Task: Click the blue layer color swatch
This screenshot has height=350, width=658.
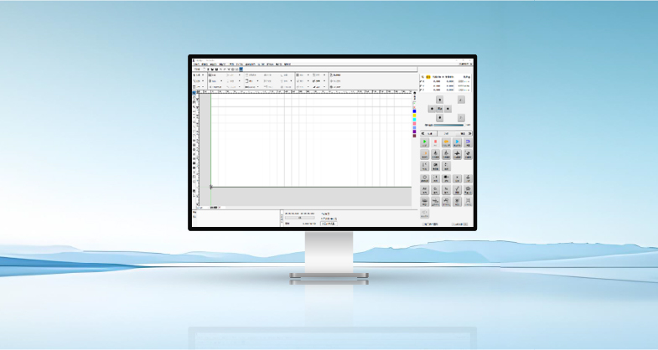Action: click(x=414, y=110)
